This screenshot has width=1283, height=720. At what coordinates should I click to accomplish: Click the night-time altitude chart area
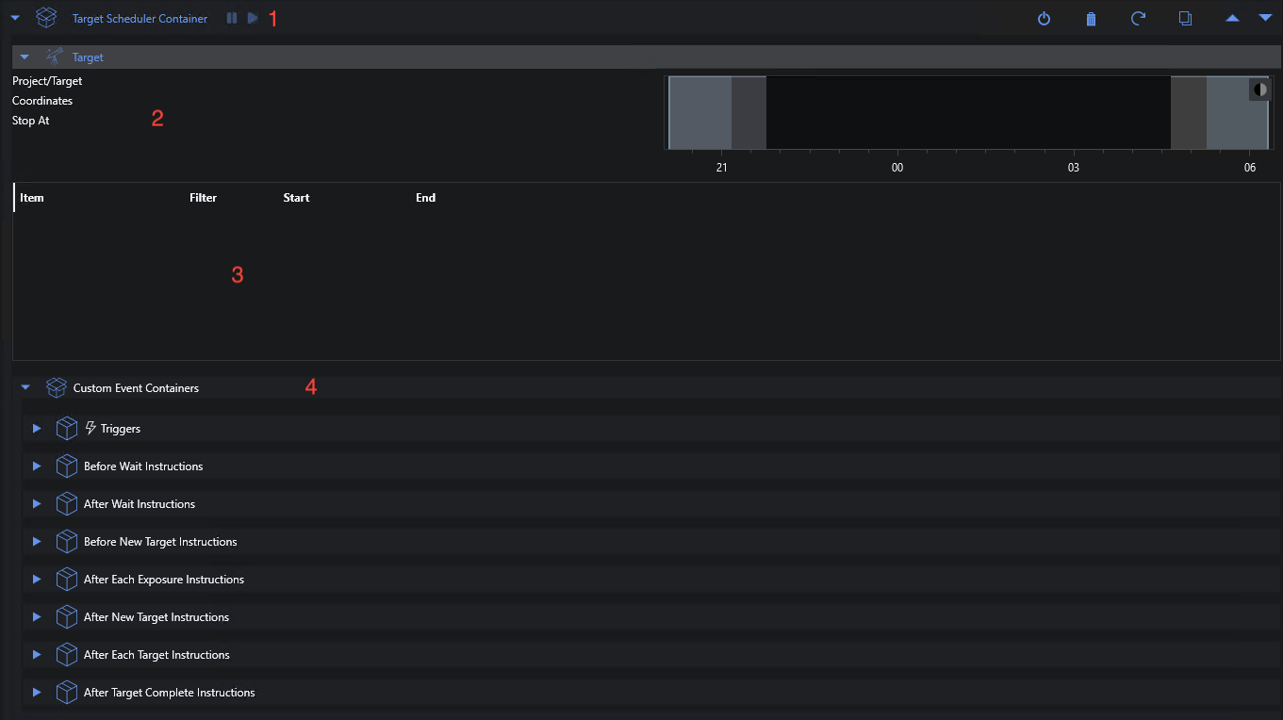[968, 112]
